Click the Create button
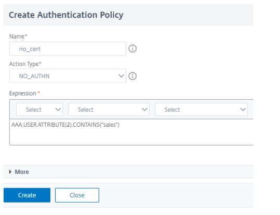Screen dimensions: 280x215 coord(27,195)
